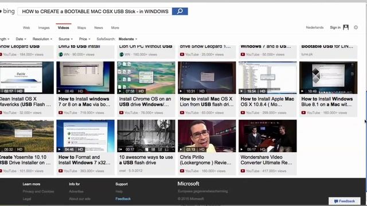Open 10 awesome ways to use a USB thumbnail

(146, 136)
